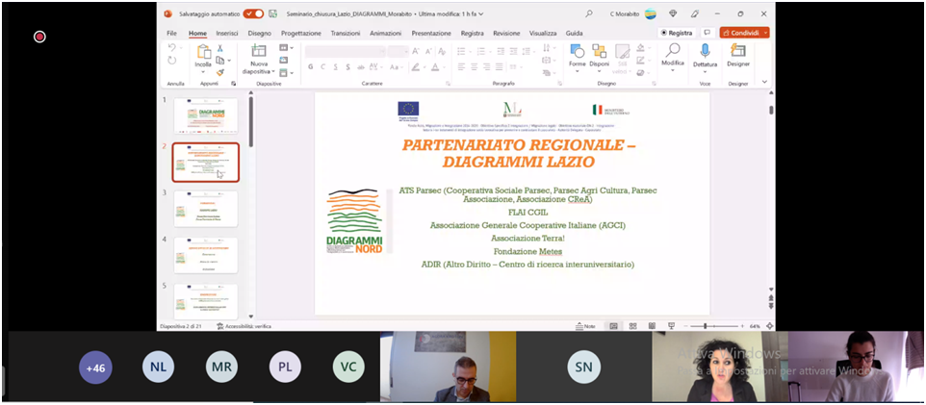Open the comments speech bubble icon
The width and height of the screenshot is (926, 405).
tap(707, 33)
